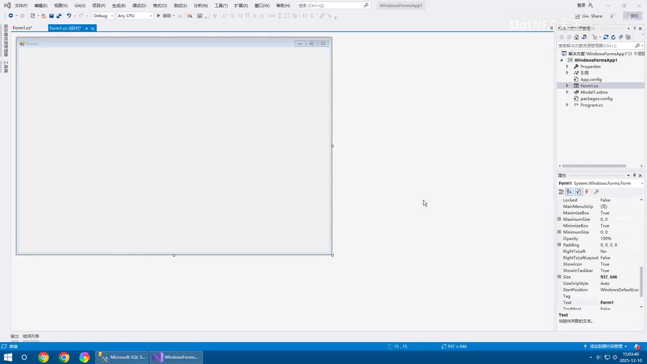Start debugging with the green play icon
The image size is (647, 364).
point(158,16)
